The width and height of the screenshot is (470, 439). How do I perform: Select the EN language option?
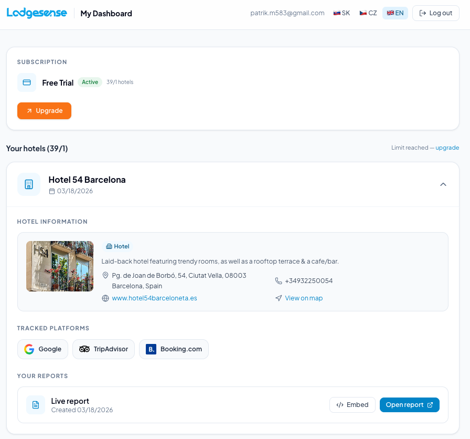pos(395,13)
